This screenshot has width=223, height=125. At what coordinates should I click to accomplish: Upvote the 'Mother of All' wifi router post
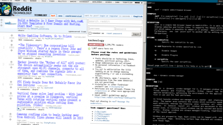point(12,62)
